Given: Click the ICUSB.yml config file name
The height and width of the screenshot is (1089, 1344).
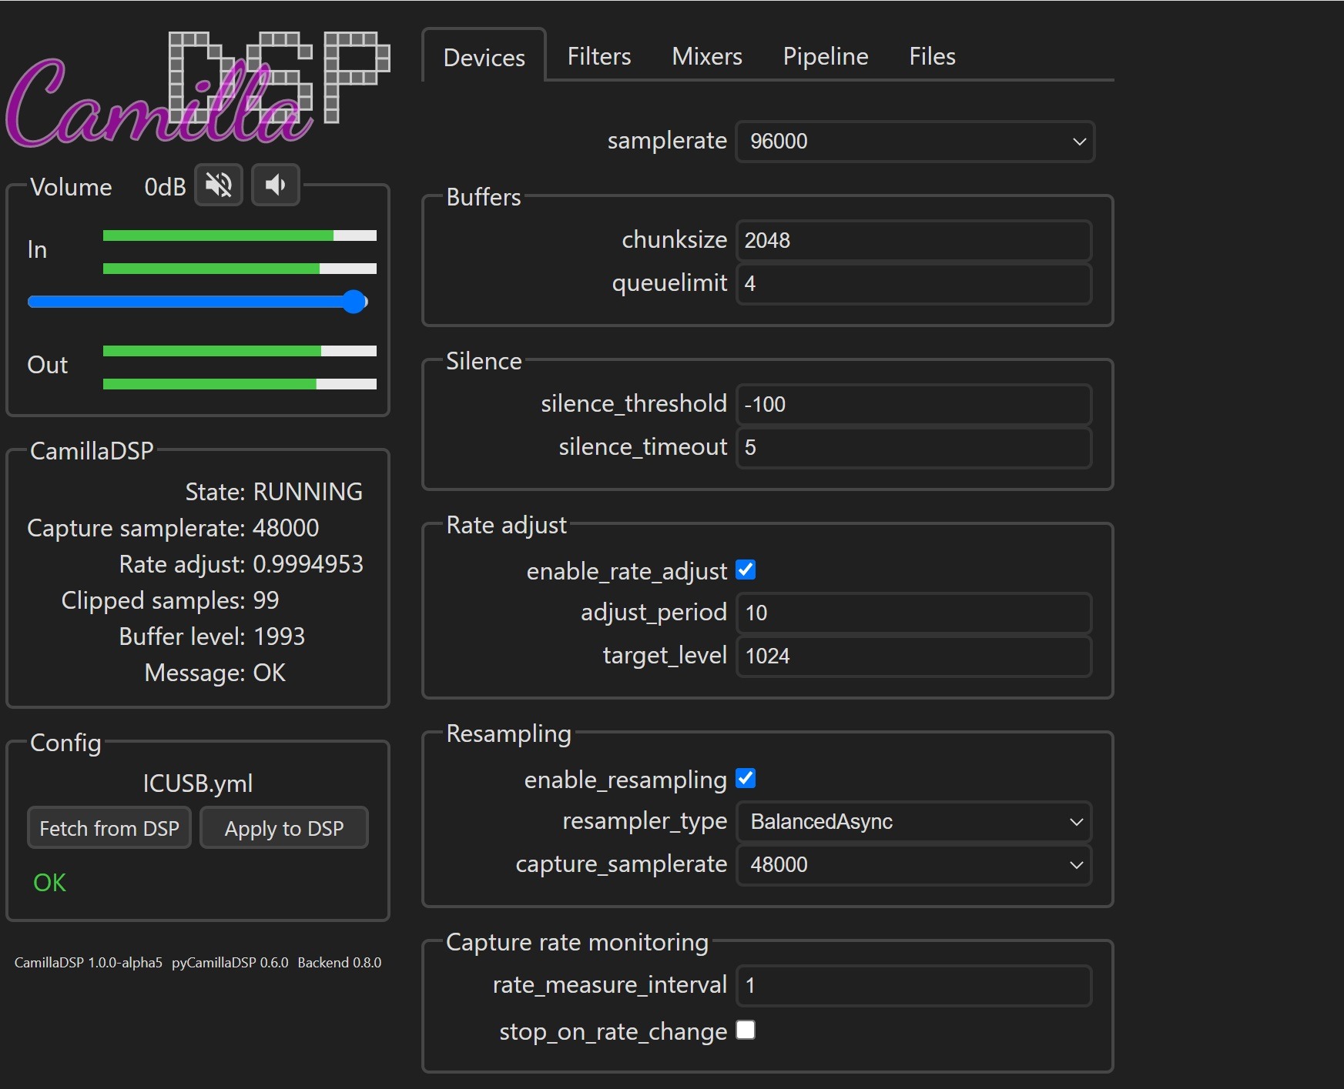Looking at the screenshot, I should (x=198, y=783).
